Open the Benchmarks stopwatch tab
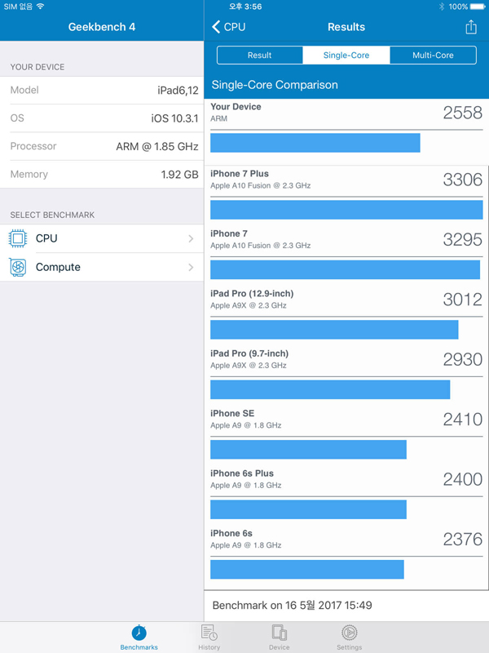This screenshot has width=489, height=653. click(139, 637)
